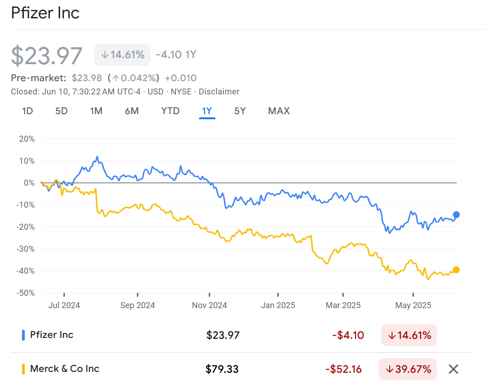Screen dimensions: 486x387
Task: Switch to the 1D time range
Action: click(28, 111)
